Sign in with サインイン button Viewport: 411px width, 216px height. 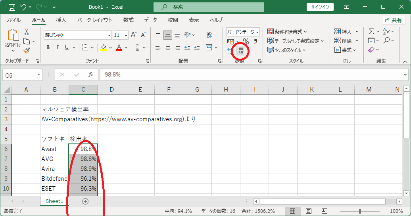tap(320, 7)
